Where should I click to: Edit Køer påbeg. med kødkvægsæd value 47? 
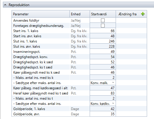coord(103,88)
